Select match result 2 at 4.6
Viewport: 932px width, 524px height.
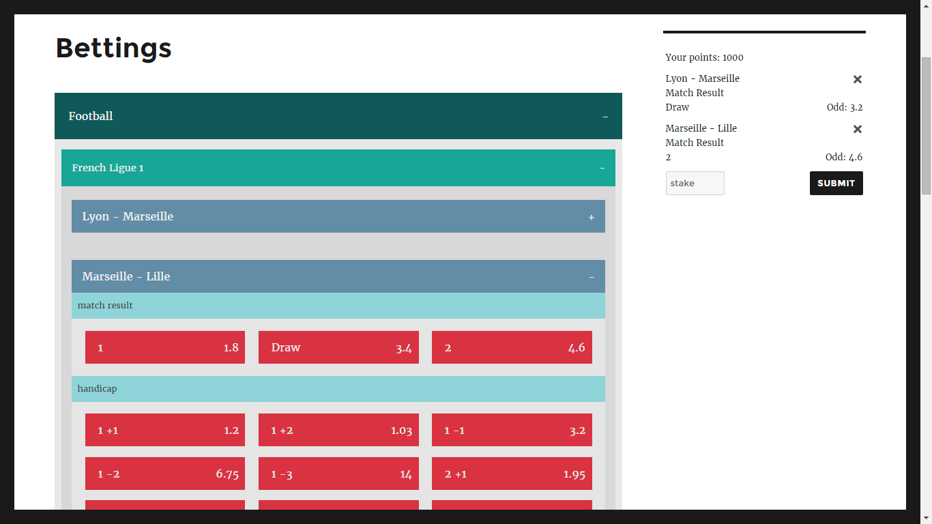pos(512,347)
